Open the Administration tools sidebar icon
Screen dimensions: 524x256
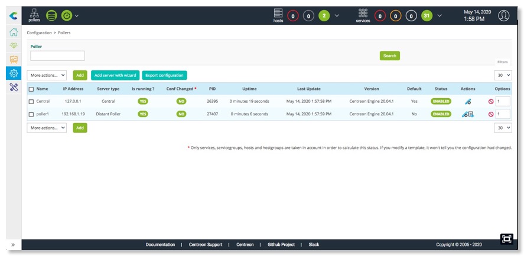14,87
